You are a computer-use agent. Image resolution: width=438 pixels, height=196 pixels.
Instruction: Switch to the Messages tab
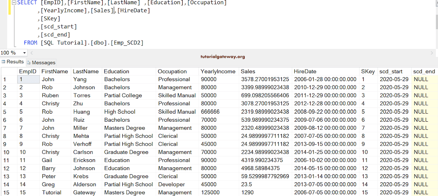[44, 62]
